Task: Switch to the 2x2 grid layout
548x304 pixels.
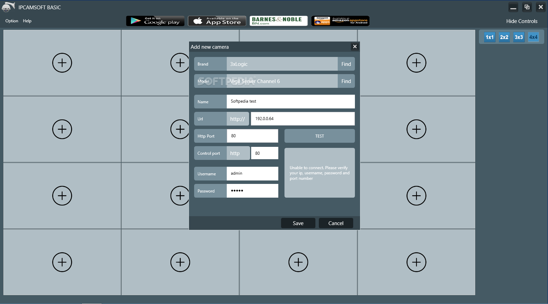Action: (504, 37)
